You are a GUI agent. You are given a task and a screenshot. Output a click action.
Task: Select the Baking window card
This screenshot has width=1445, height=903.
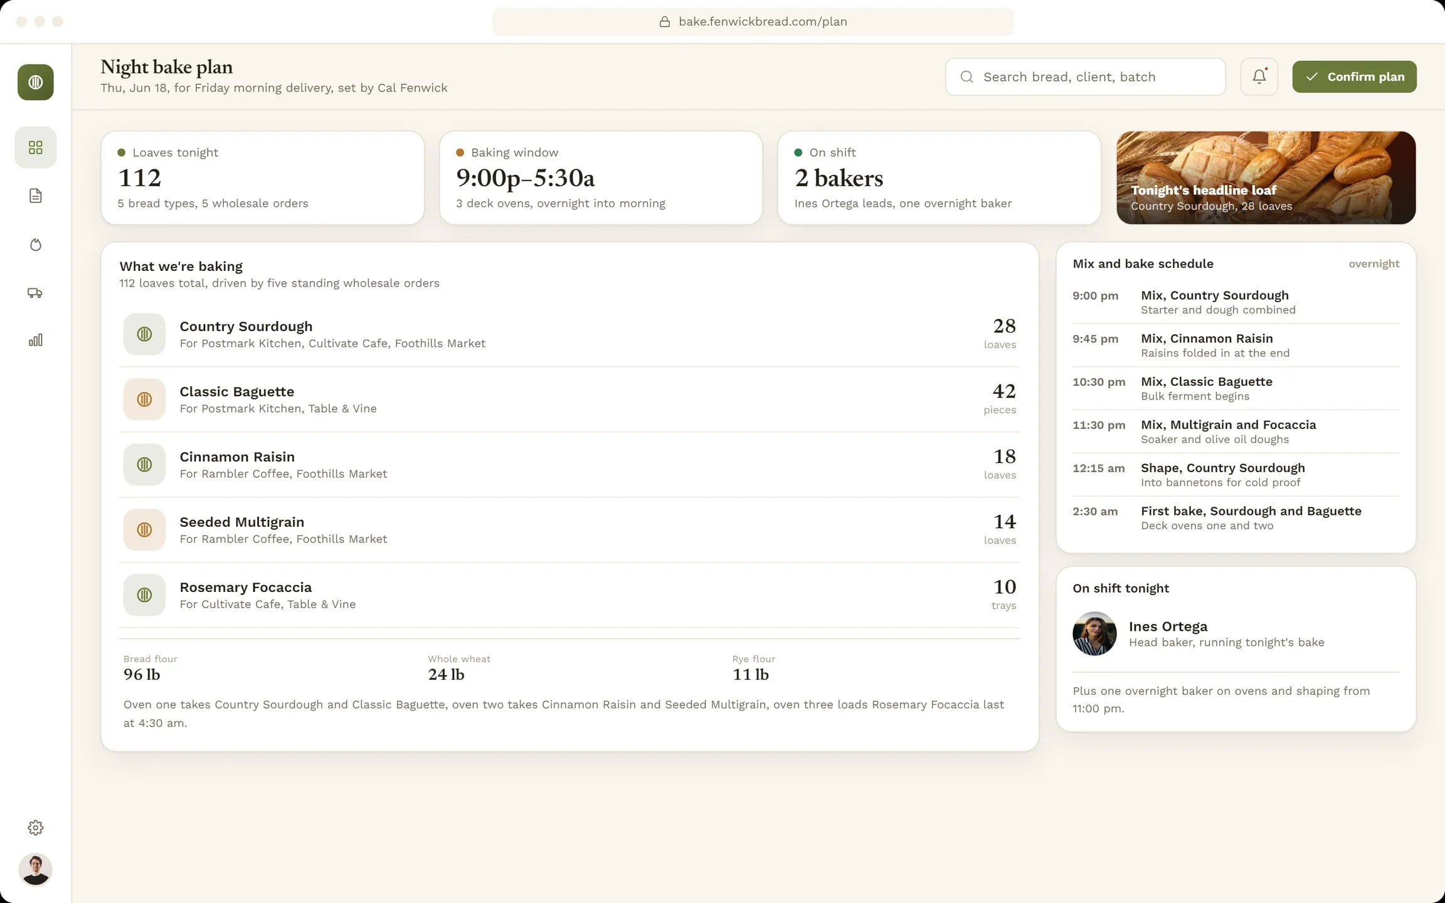pyautogui.click(x=601, y=177)
